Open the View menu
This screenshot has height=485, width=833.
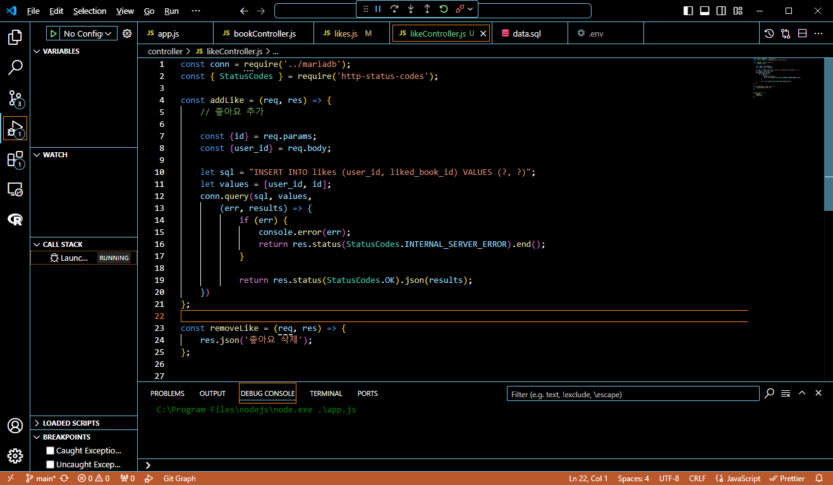coord(125,11)
